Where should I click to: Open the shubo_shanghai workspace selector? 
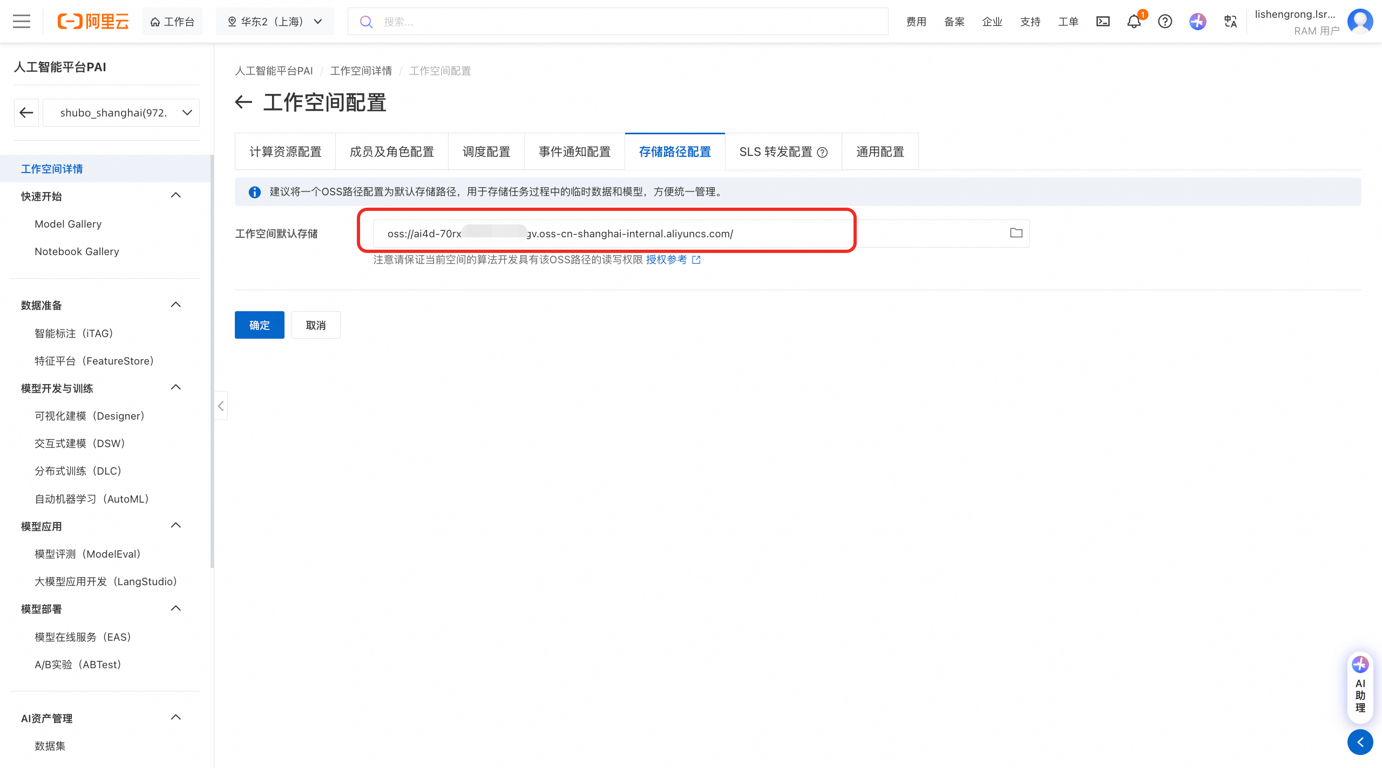pos(121,113)
